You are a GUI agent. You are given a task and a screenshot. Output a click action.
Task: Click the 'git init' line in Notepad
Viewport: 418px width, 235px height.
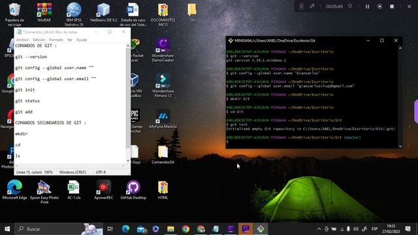25,90
